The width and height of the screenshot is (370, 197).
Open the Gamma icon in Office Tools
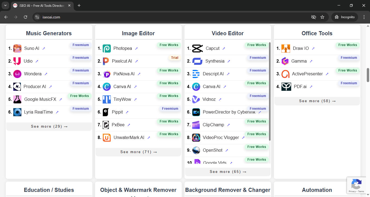coord(285,61)
